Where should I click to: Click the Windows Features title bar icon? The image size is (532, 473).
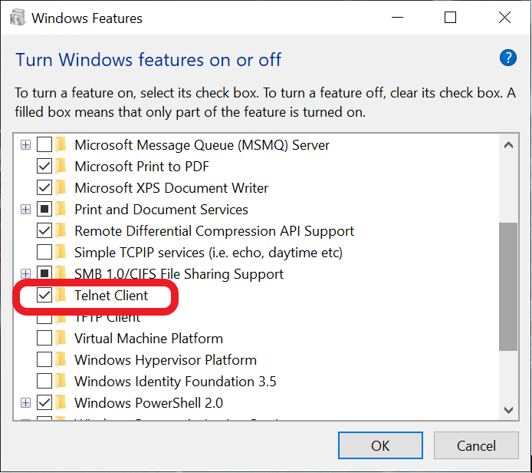pyautogui.click(x=17, y=18)
